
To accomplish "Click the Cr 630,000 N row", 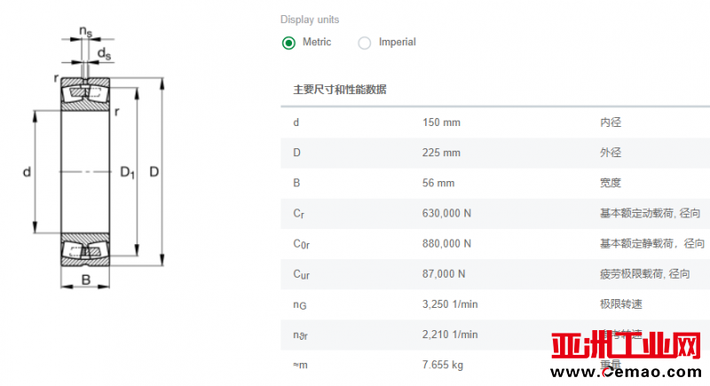I will coord(495,214).
